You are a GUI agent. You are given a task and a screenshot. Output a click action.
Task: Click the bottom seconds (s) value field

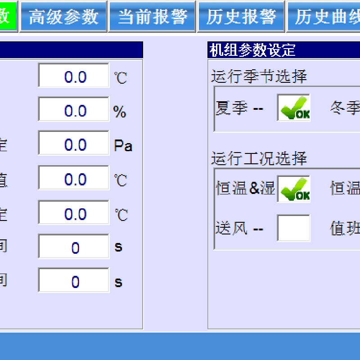(x=74, y=281)
